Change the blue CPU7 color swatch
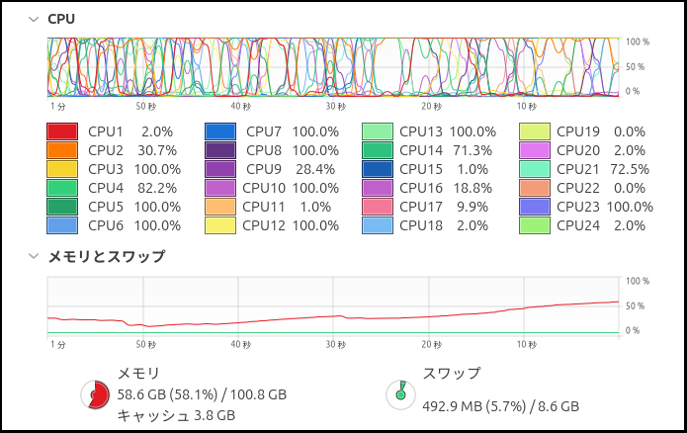The image size is (687, 433). pyautogui.click(x=219, y=131)
